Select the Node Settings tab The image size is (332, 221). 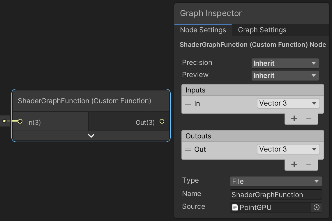[x=203, y=30]
